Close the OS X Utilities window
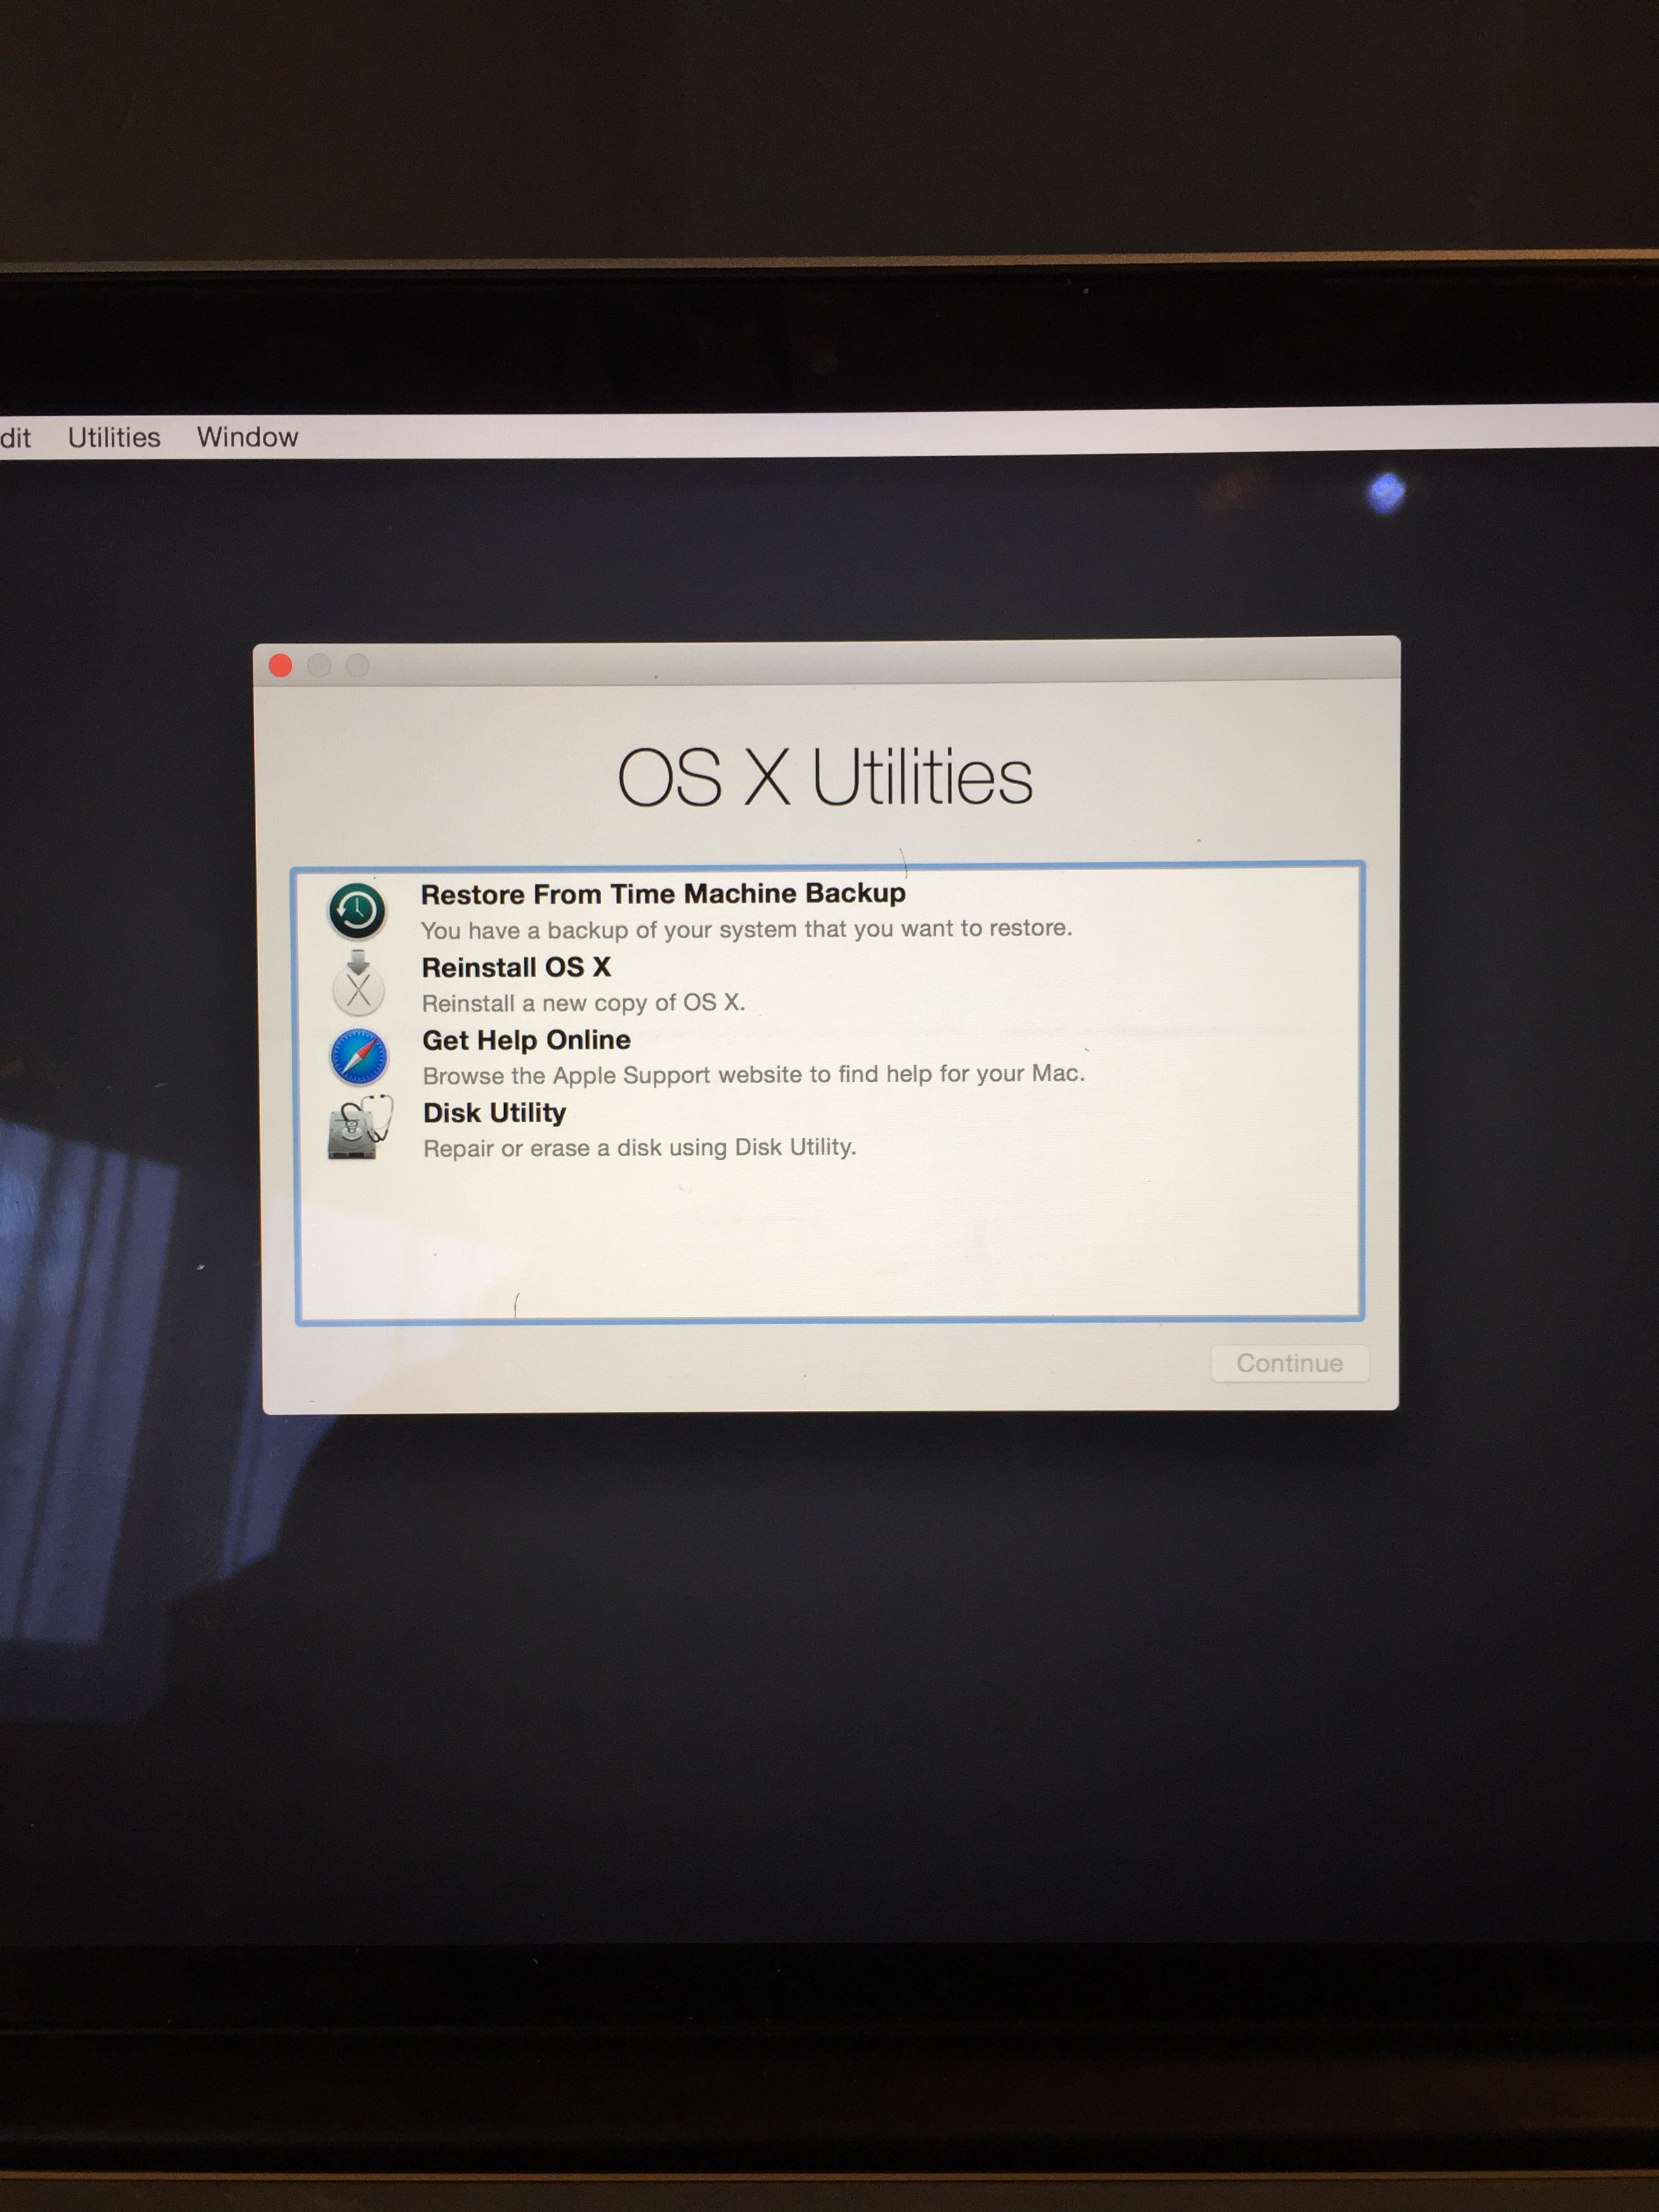Viewport: 1659px width, 2212px height. [280, 665]
